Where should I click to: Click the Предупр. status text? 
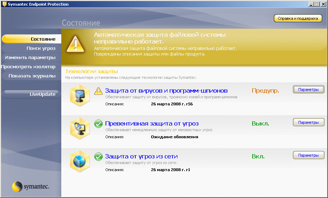tap(265, 91)
